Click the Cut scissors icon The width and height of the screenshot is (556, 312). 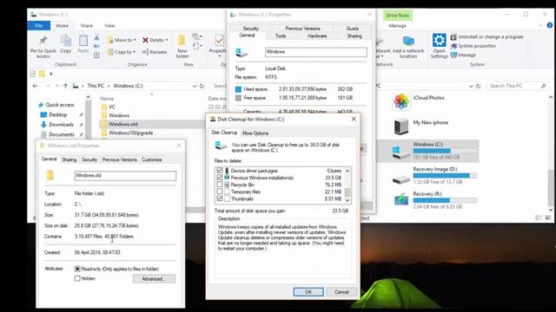tap(96, 37)
